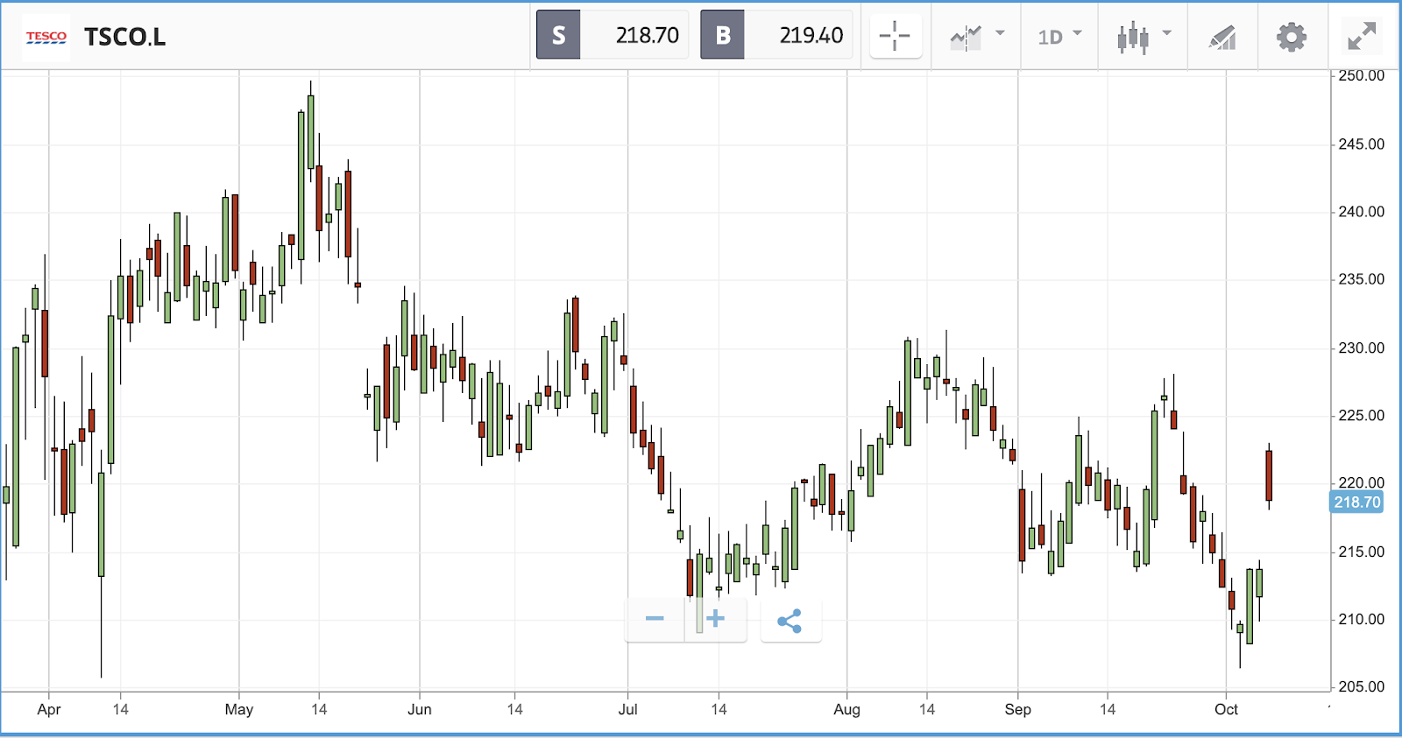This screenshot has width=1402, height=738.
Task: Click the 240.00 price axis label
Action: click(1361, 212)
